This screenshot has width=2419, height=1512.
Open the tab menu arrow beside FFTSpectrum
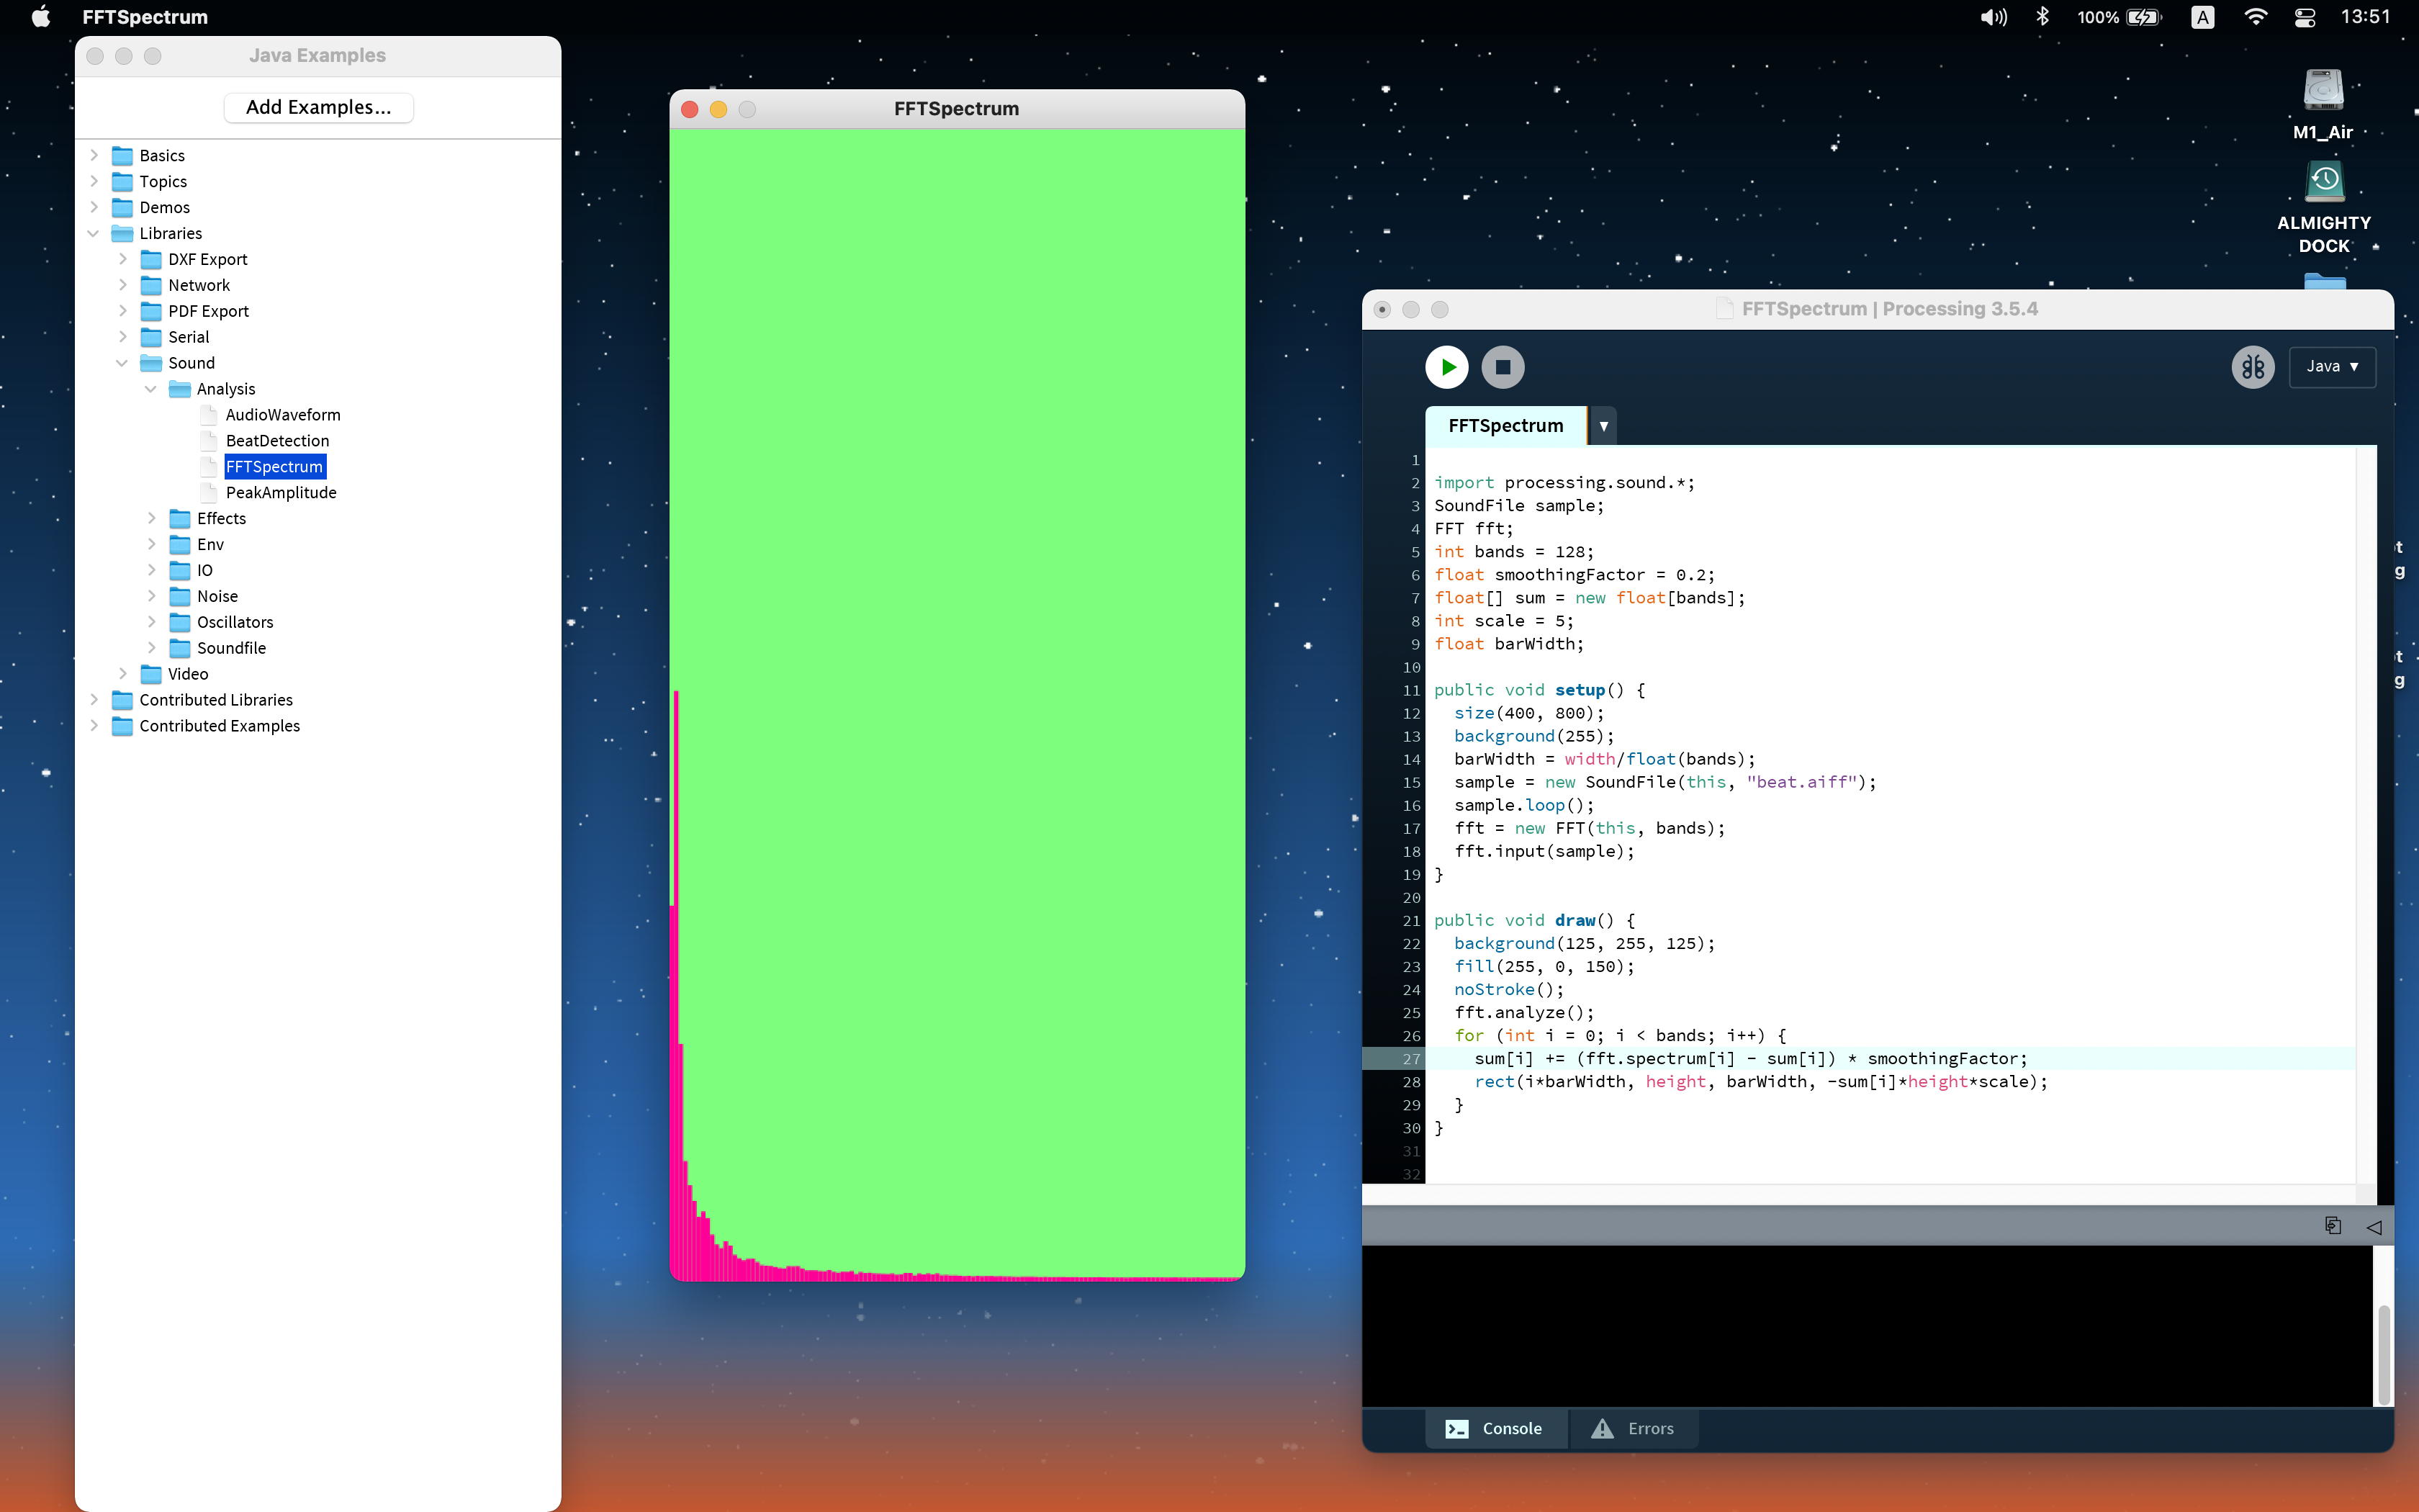(1603, 426)
